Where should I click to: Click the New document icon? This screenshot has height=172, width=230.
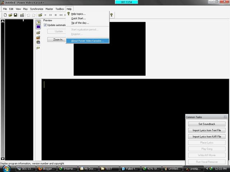(5, 15)
